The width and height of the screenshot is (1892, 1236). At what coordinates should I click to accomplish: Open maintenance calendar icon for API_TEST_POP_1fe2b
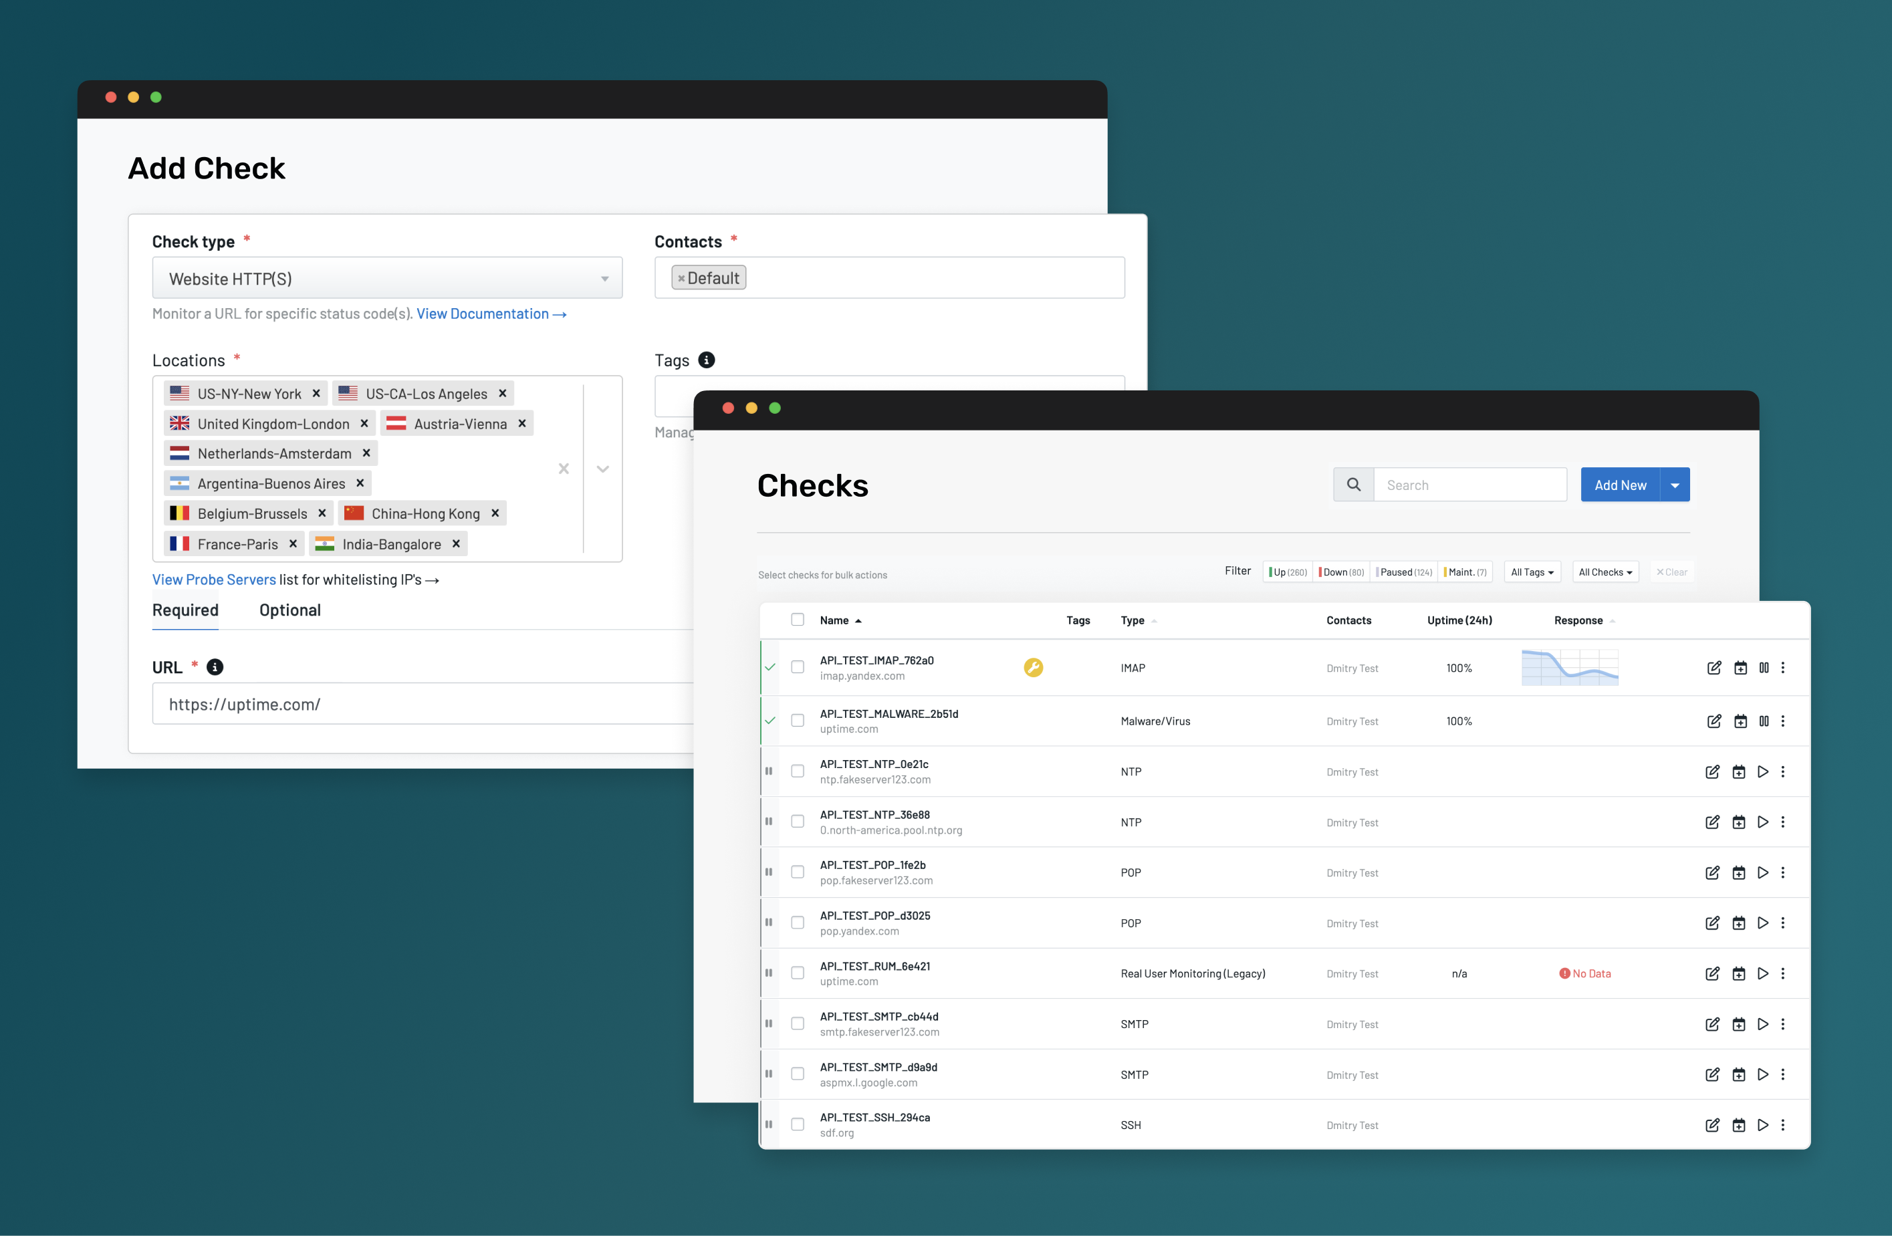[x=1739, y=873]
